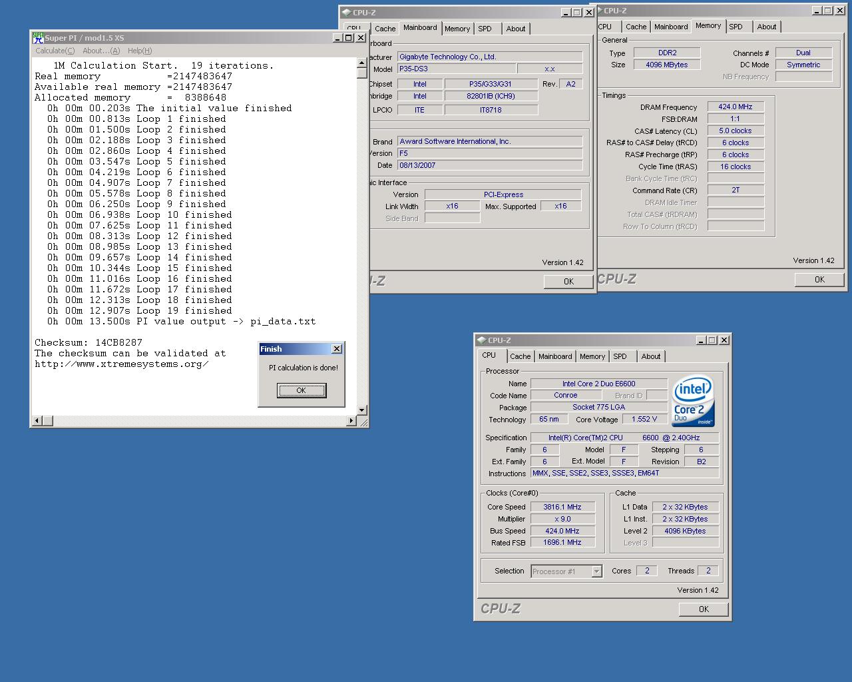Open Cache tab in Memory CPU-Z window
The width and height of the screenshot is (852, 682).
[636, 27]
